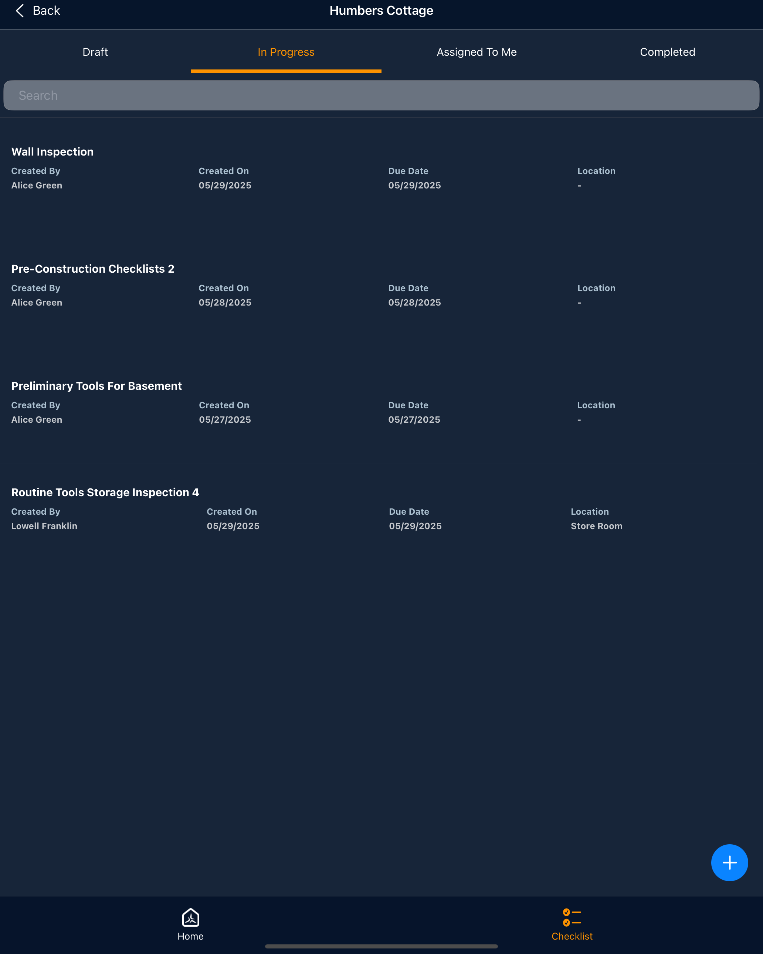
Task: Tap the Checklist label in bottom bar
Action: 572,936
